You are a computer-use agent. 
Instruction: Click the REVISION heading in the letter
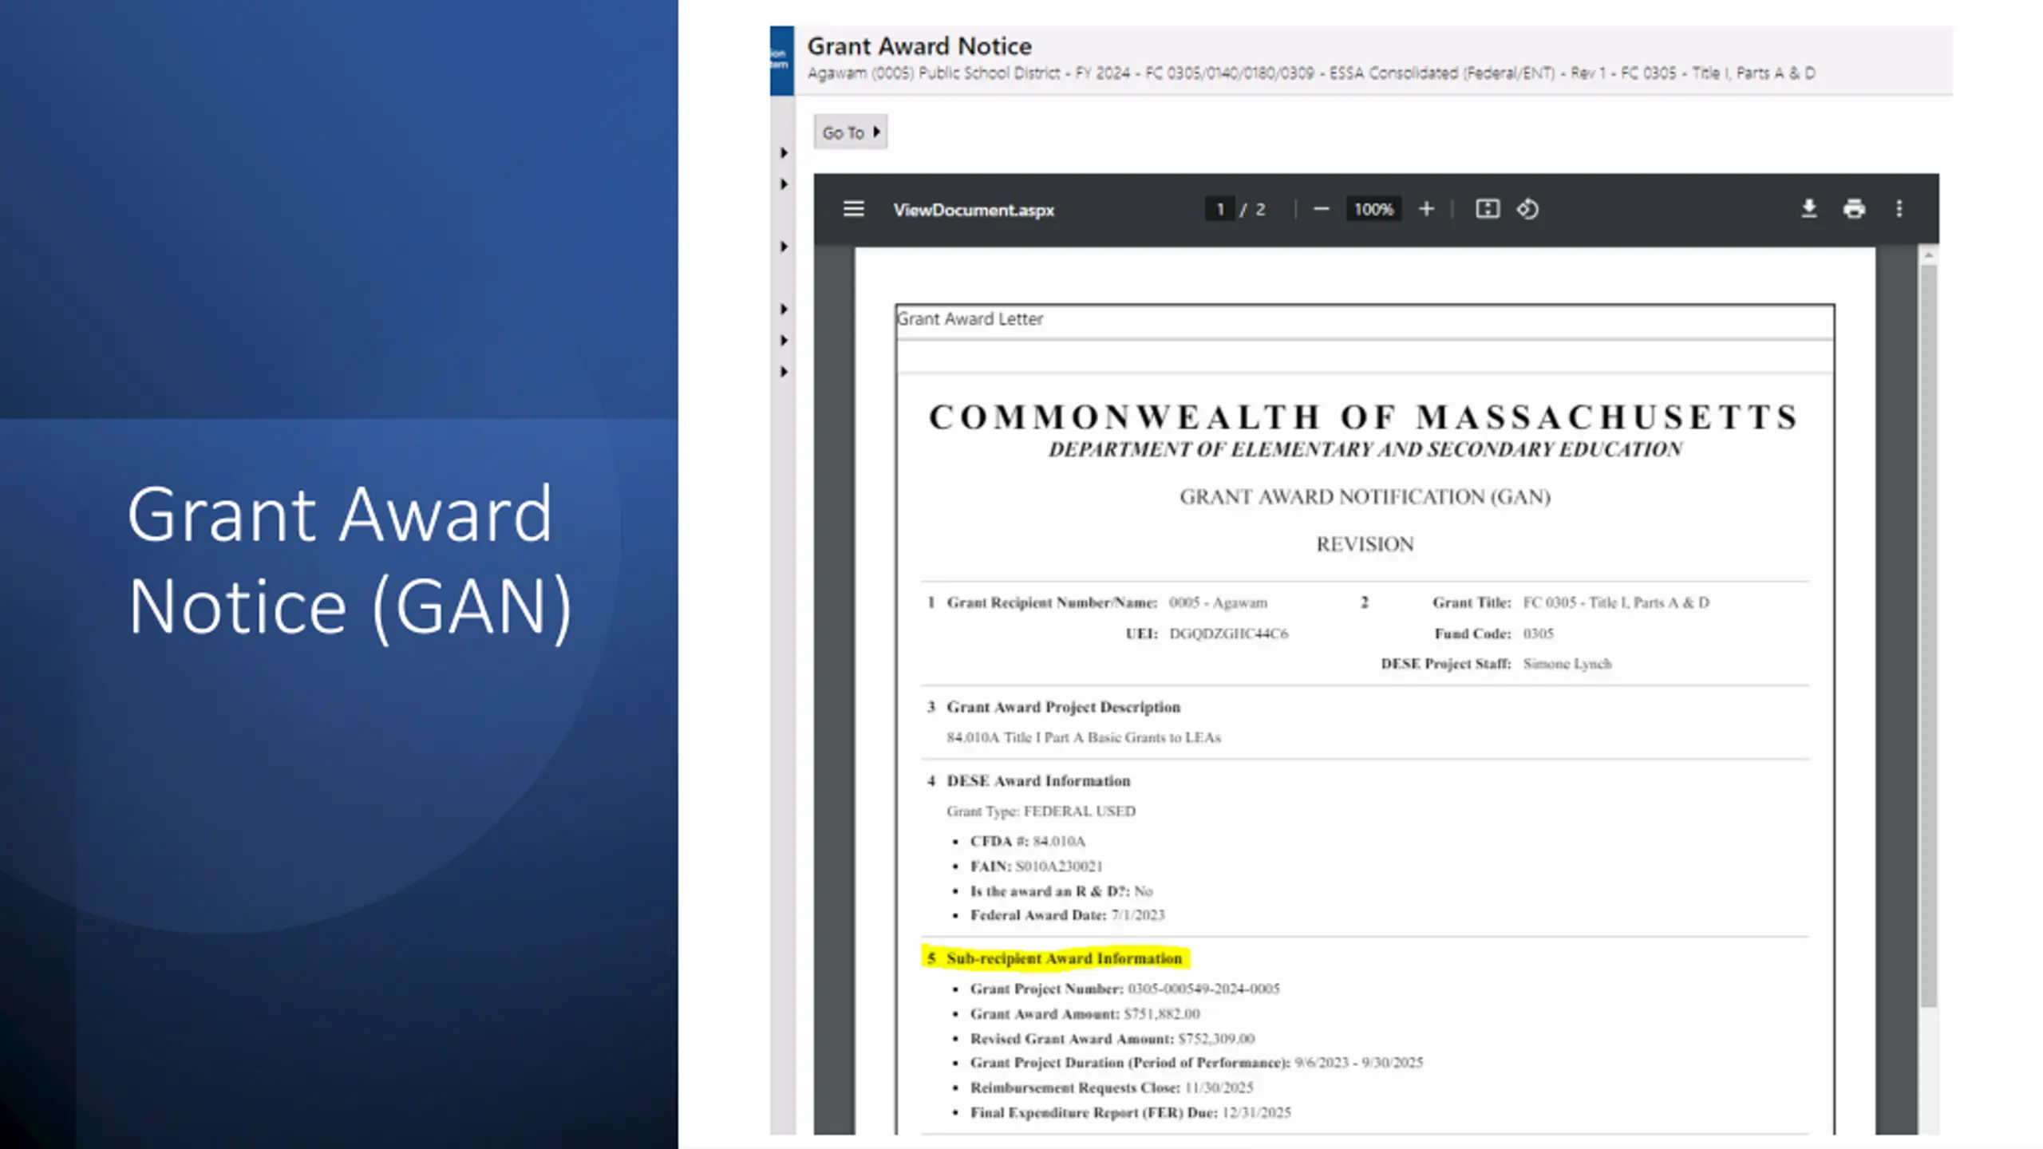click(x=1365, y=544)
